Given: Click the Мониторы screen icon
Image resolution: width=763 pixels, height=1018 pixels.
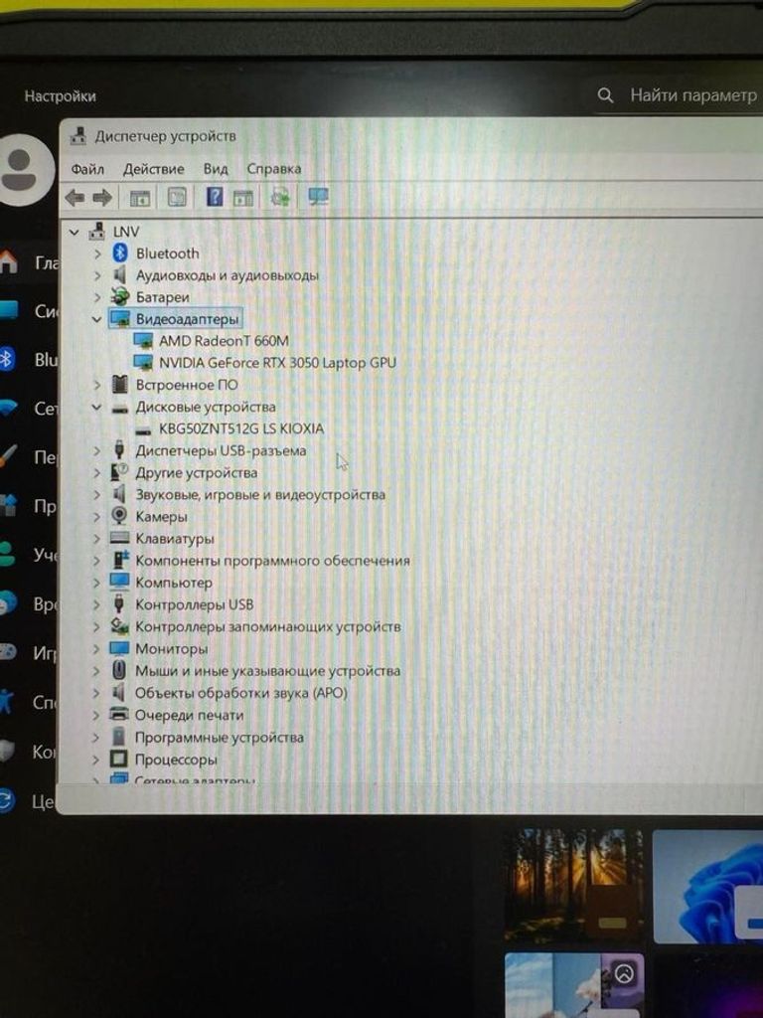Looking at the screenshot, I should tap(119, 648).
